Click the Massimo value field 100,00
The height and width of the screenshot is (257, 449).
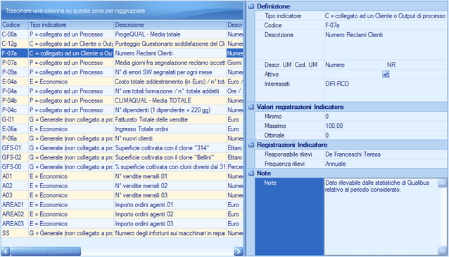(386, 126)
